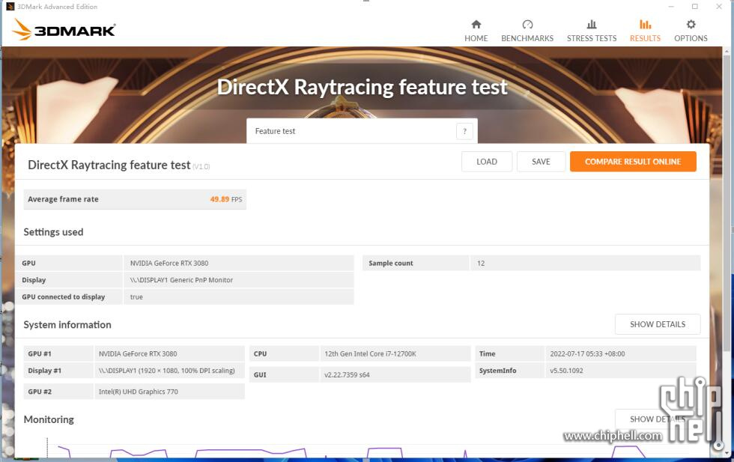
Task: Click the 3DMark logo
Action: click(64, 29)
